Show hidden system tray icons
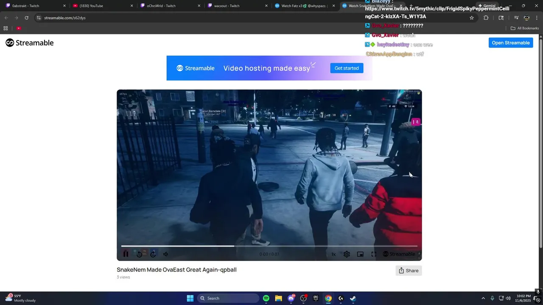 point(483,298)
